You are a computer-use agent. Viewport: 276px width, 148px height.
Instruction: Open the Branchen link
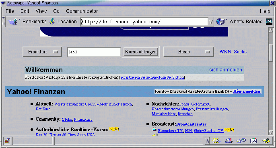[x=185, y=114]
